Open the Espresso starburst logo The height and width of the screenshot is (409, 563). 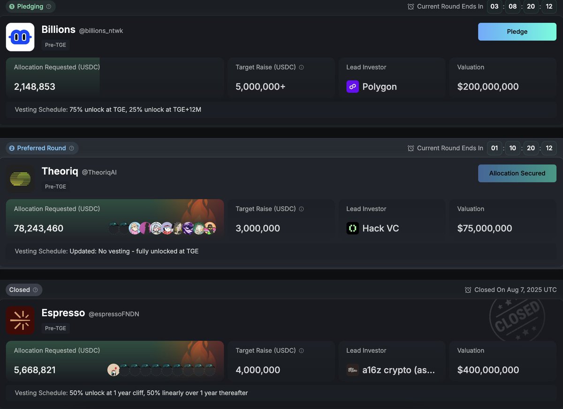click(20, 320)
